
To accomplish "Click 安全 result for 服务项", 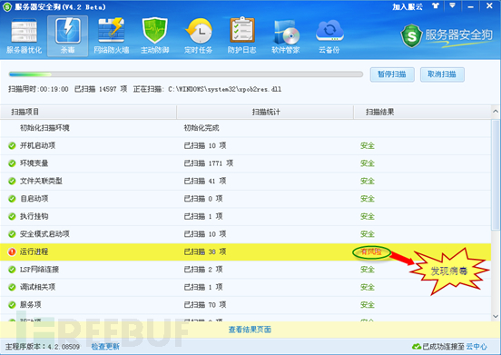I will 367,305.
